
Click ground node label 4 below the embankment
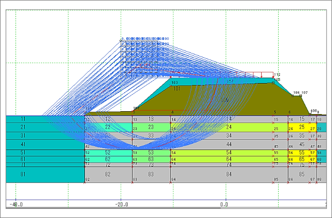(x=173, y=112)
